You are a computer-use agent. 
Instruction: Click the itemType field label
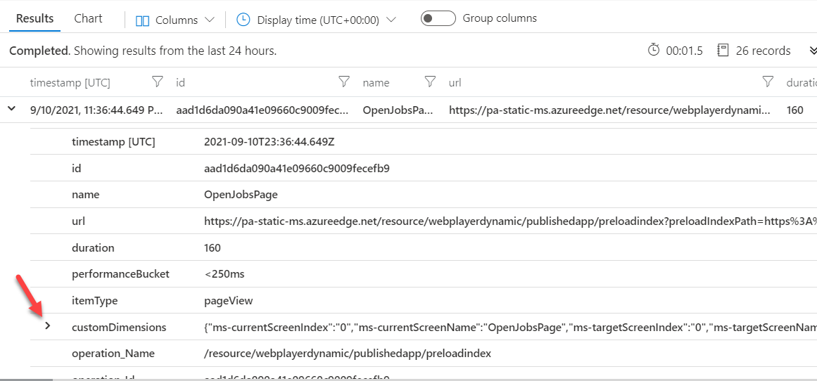click(94, 301)
